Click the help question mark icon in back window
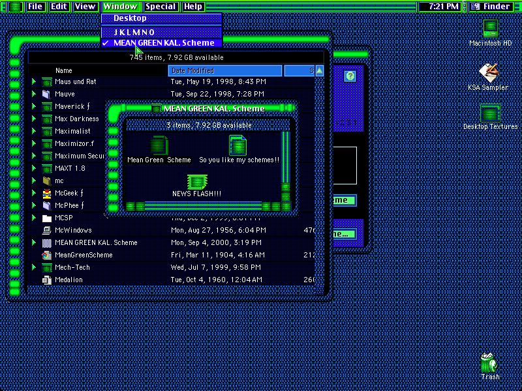Image resolution: width=522 pixels, height=391 pixels. pos(350,76)
